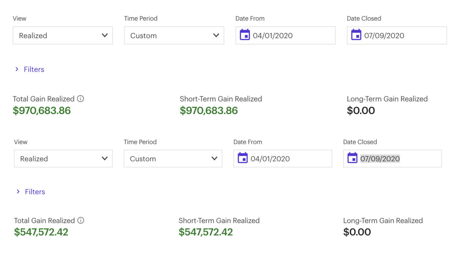Click upper Date From field showing 04/01/2020

coord(286,36)
